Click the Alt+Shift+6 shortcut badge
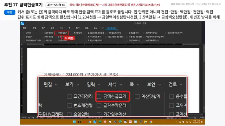225x126 pixels. click(56, 5)
